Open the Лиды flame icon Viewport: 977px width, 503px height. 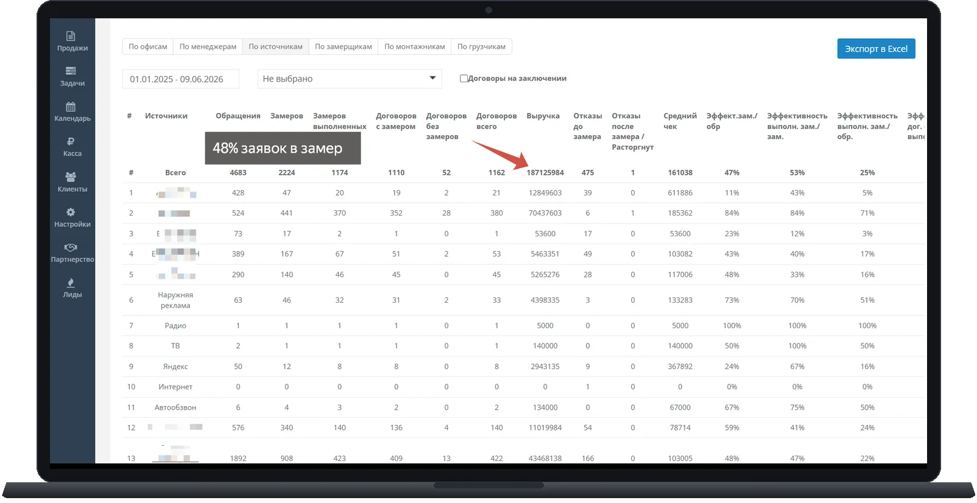71,283
